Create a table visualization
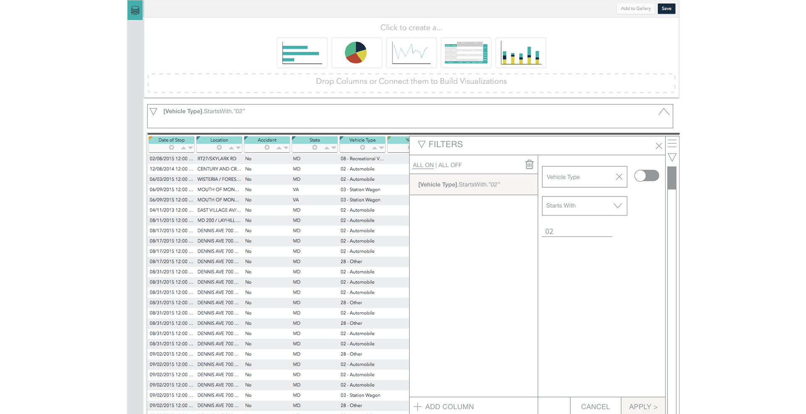This screenshot has width=806, height=414. click(466, 53)
